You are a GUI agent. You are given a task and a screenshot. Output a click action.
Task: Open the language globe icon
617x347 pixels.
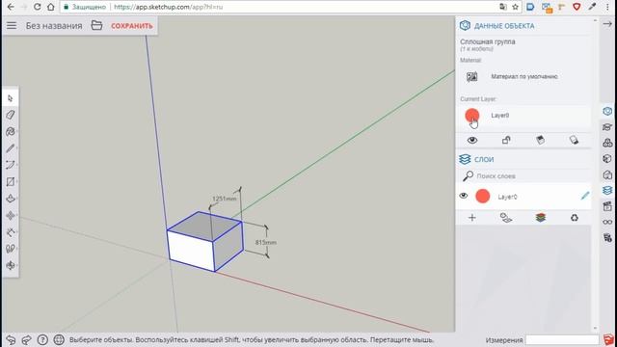click(59, 340)
